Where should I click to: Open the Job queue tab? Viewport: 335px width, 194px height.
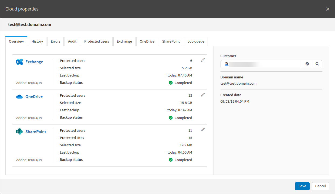(x=196, y=41)
